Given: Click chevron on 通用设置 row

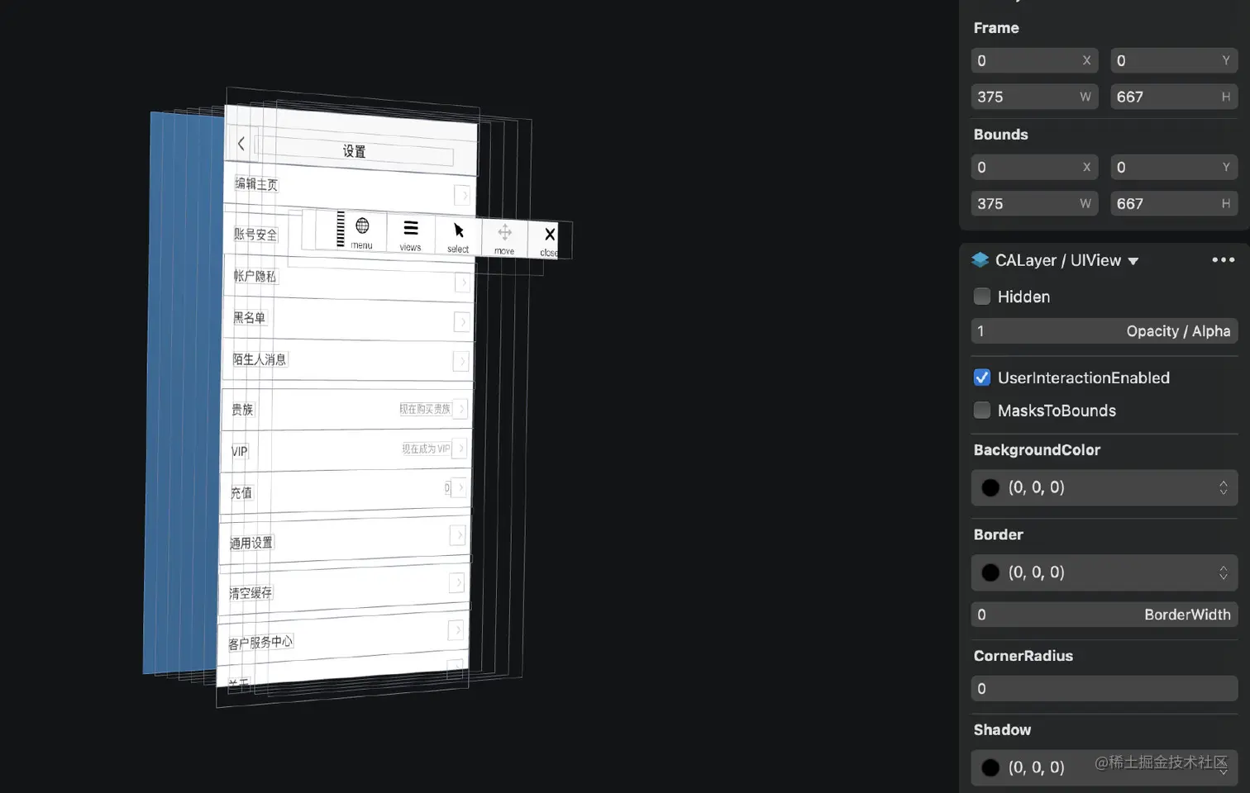Looking at the screenshot, I should (458, 535).
